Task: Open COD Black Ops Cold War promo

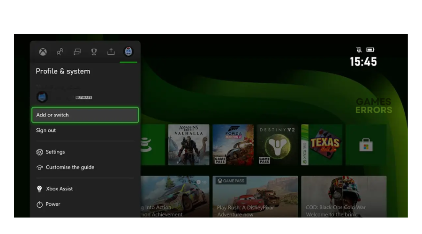Action: pos(344,197)
